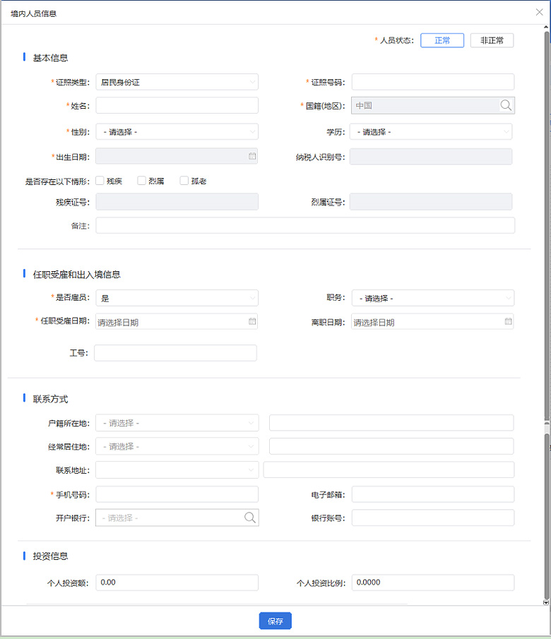Close the 境内人员信息 dialog

540,12
